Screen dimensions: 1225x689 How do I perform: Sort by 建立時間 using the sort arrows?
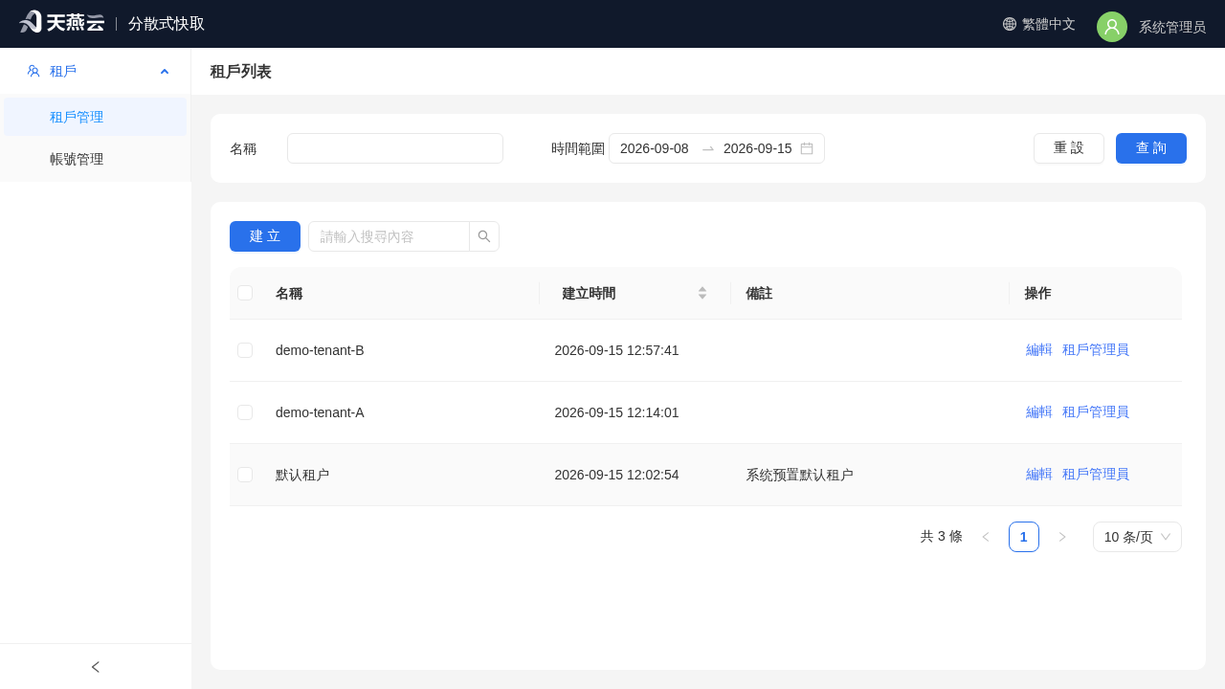coord(702,293)
